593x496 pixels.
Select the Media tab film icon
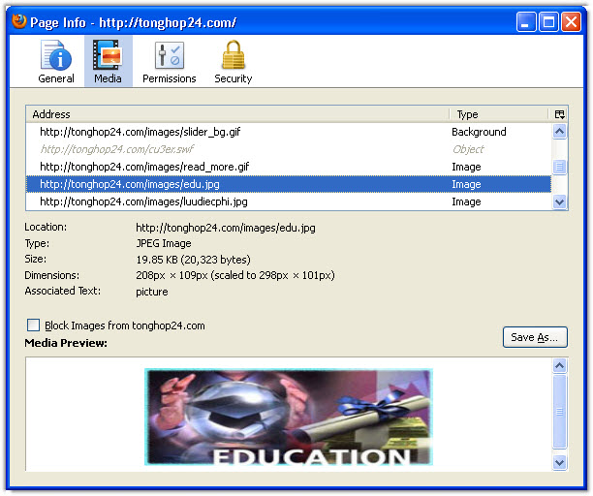[108, 55]
